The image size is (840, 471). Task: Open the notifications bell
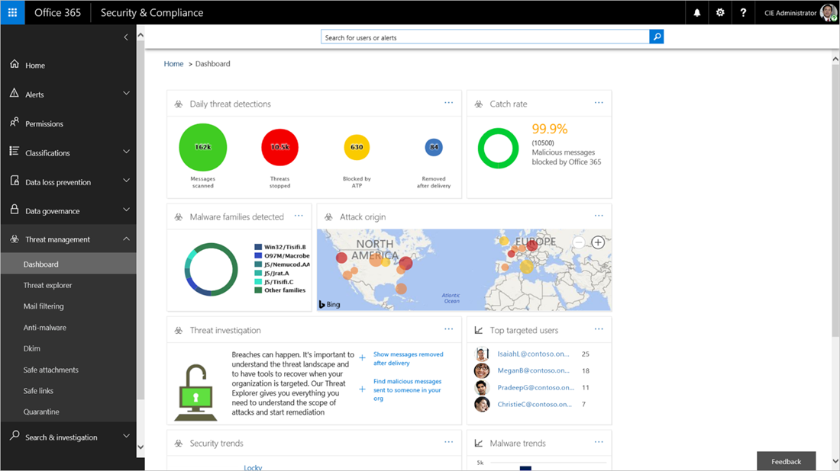[697, 12]
